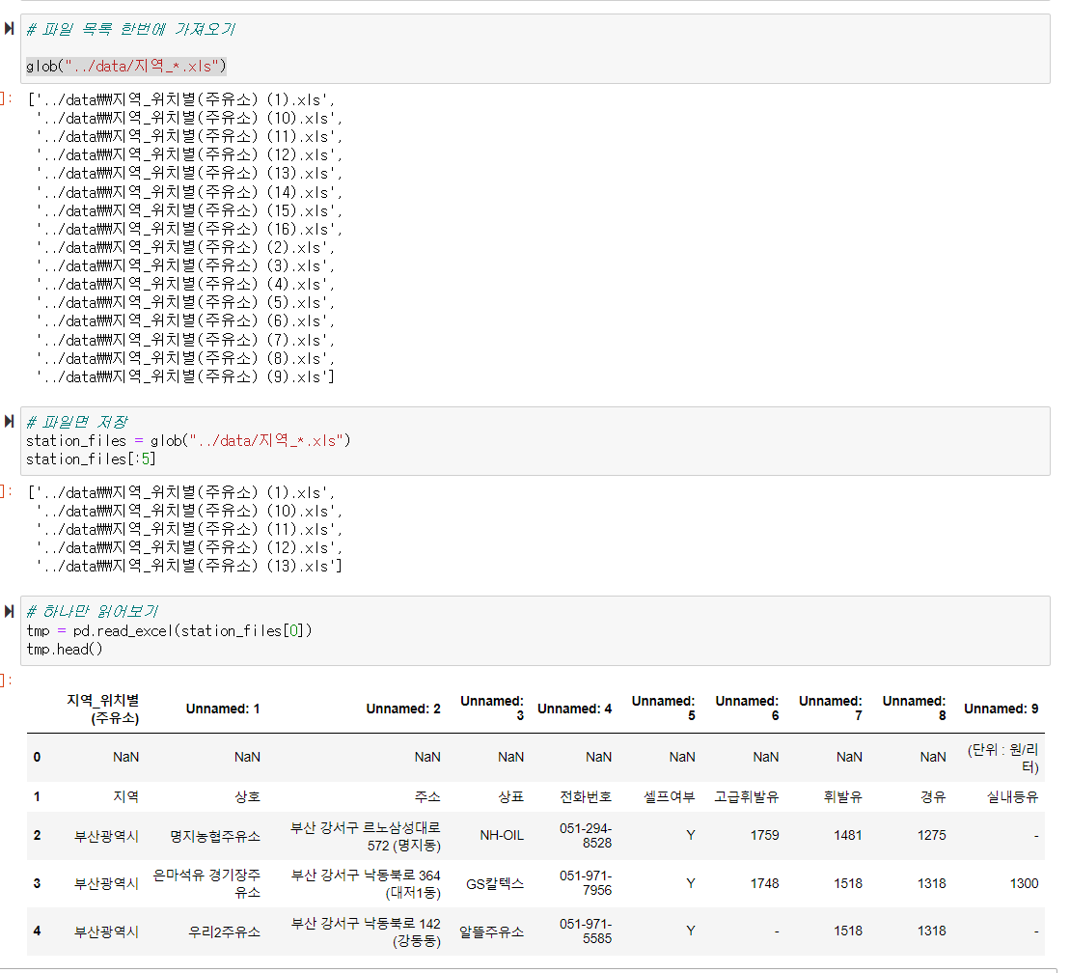Click the 1748 value in row 3
Image resolution: width=1070 pixels, height=973 pixels.
[x=764, y=883]
